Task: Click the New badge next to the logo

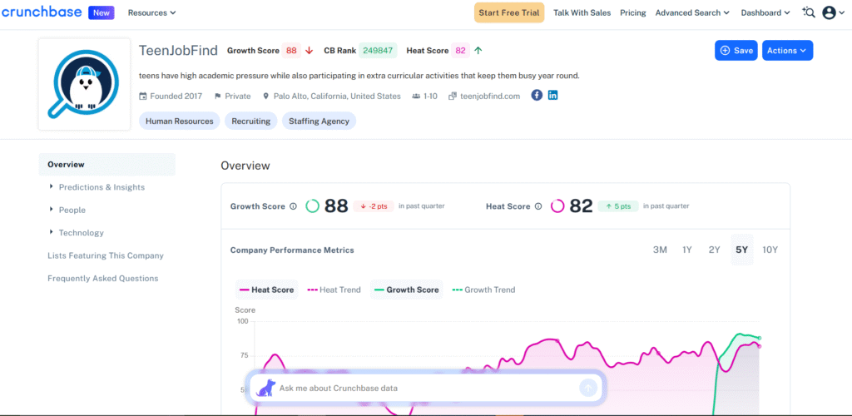Action: [102, 12]
